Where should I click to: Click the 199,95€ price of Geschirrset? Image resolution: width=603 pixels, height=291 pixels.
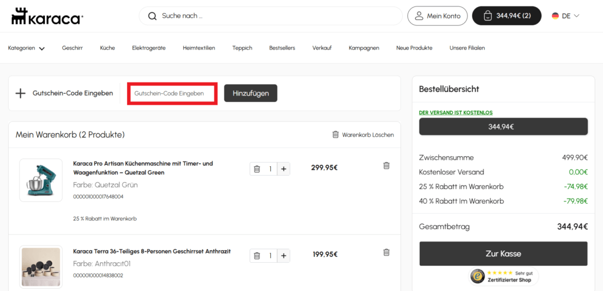coord(325,254)
